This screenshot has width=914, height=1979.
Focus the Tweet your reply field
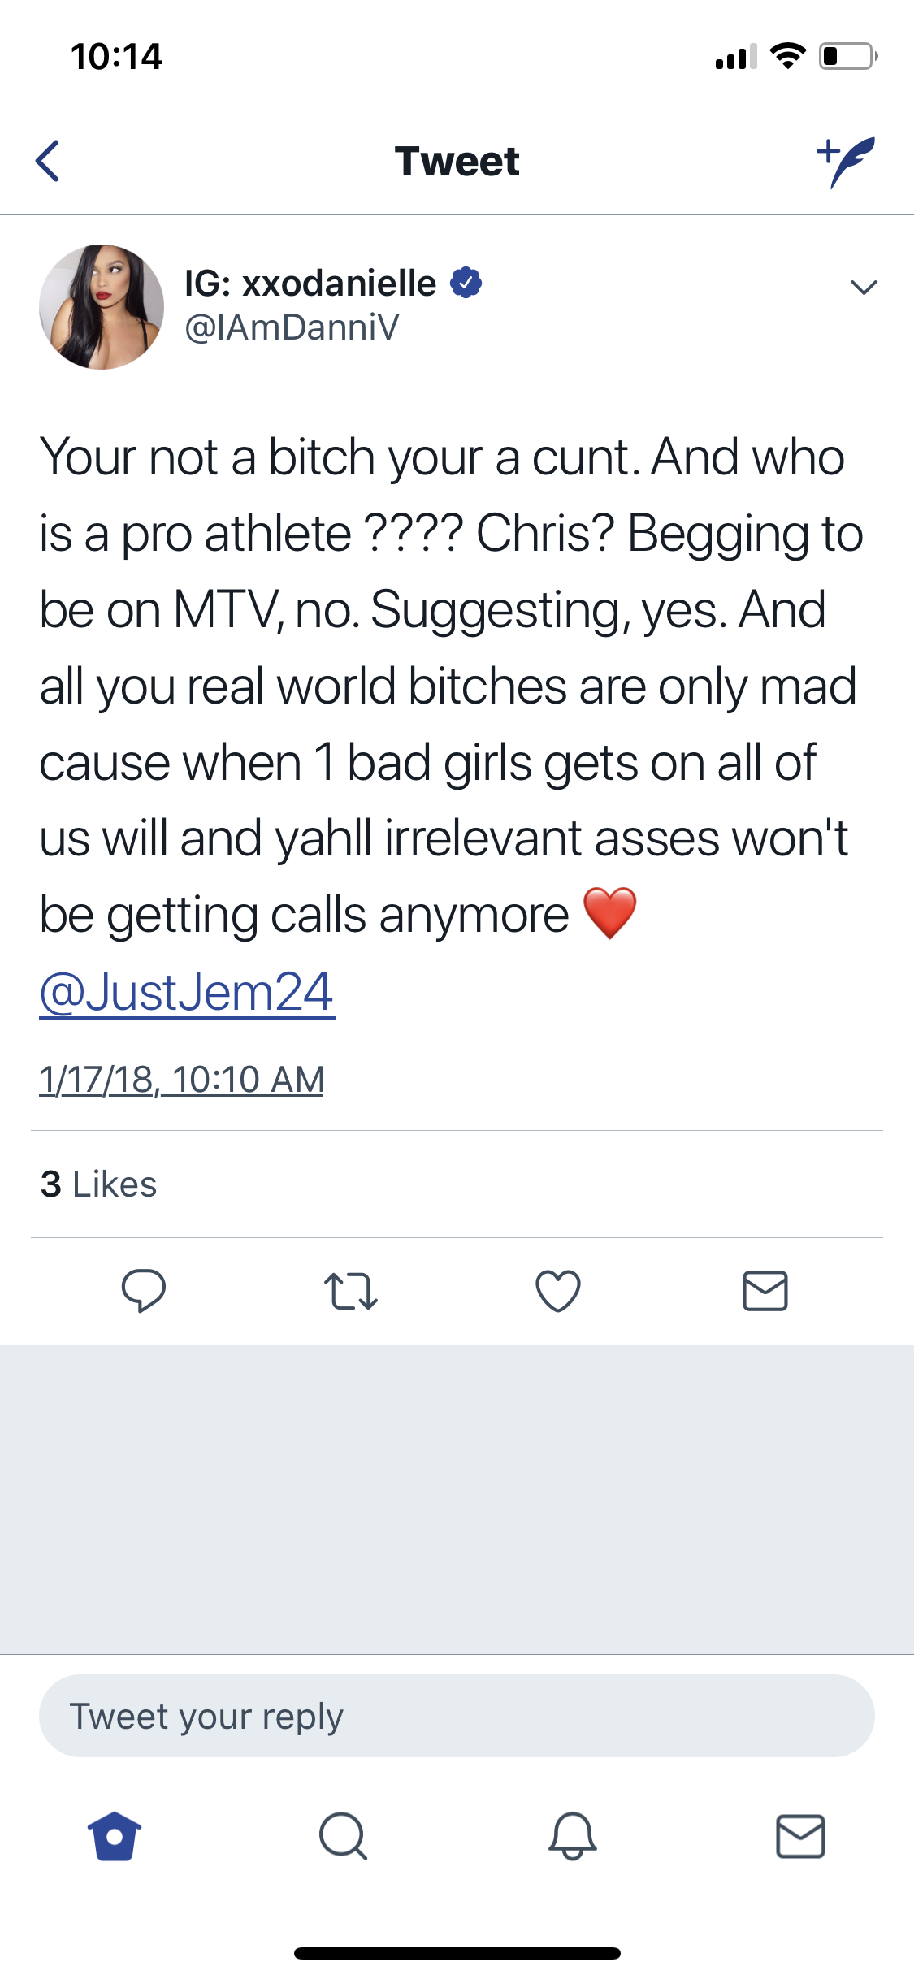click(457, 1716)
